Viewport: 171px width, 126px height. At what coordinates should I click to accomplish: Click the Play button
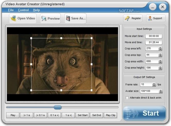click(x=13, y=115)
